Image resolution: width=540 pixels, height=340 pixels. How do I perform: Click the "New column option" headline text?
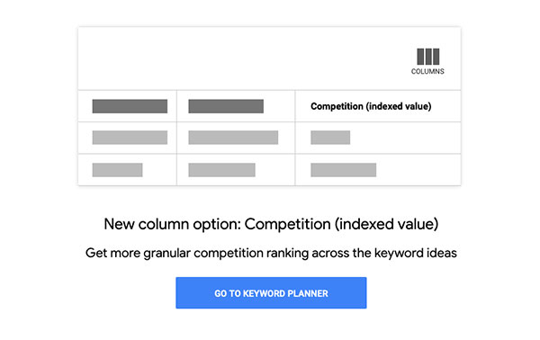point(271,224)
